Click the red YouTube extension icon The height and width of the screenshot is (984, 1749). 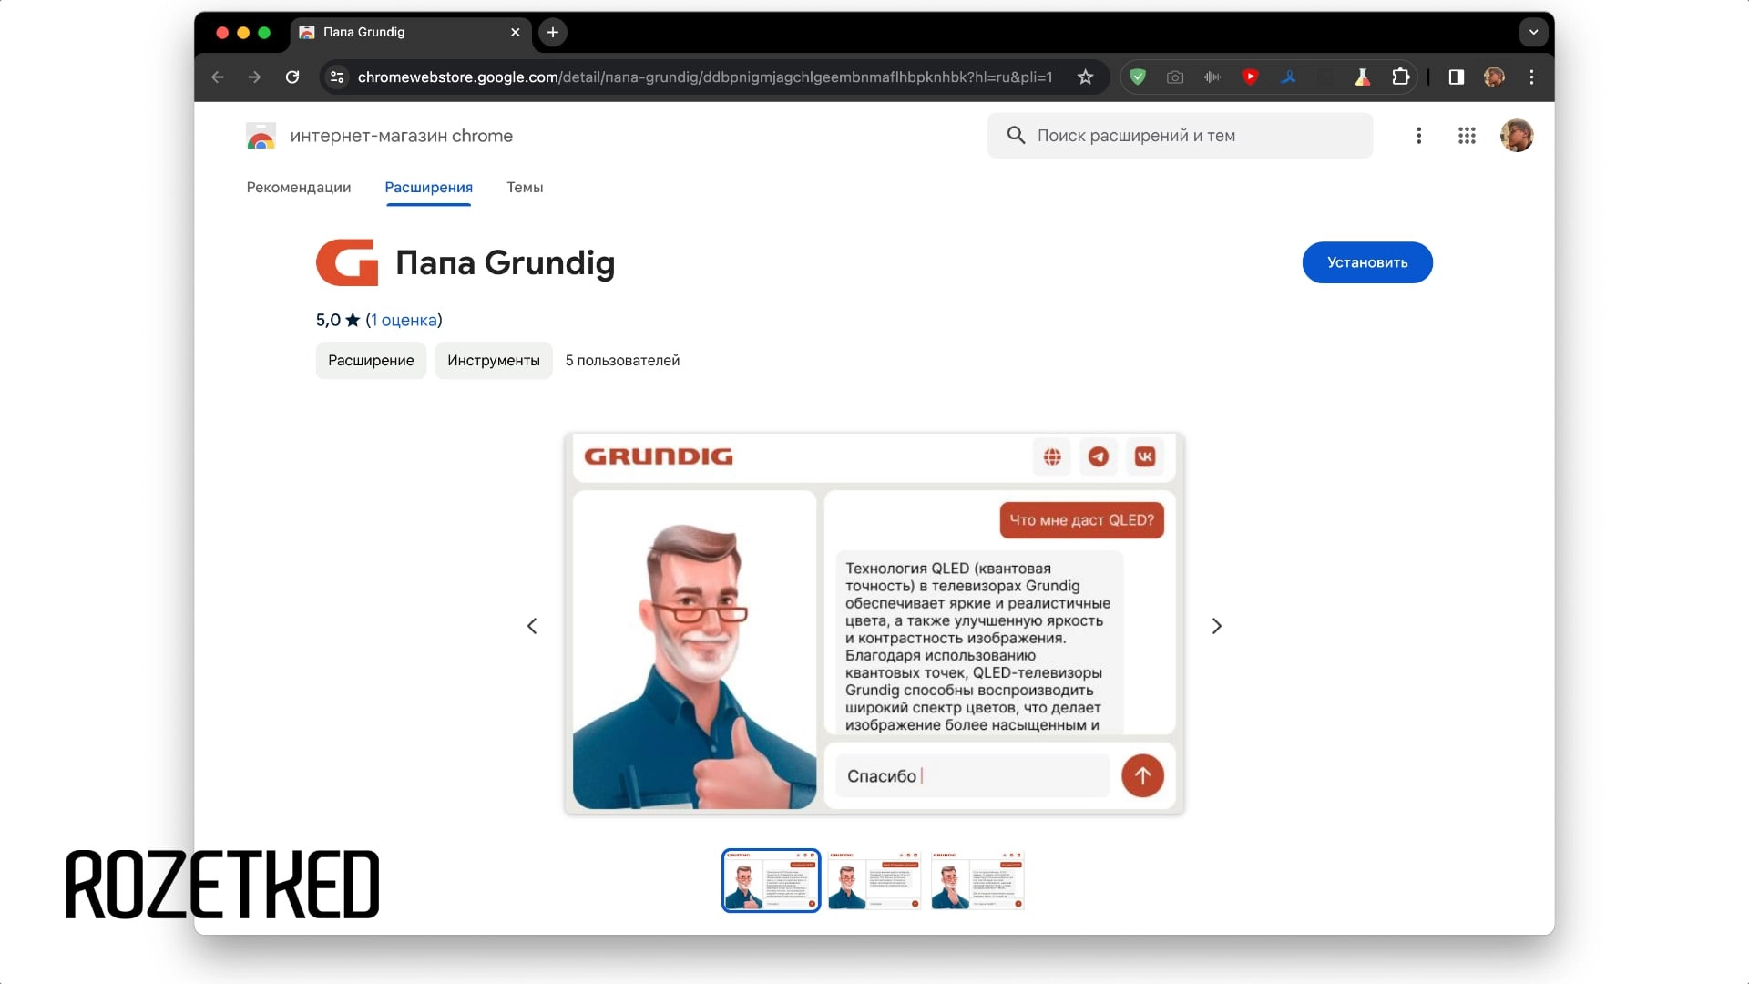point(1250,77)
